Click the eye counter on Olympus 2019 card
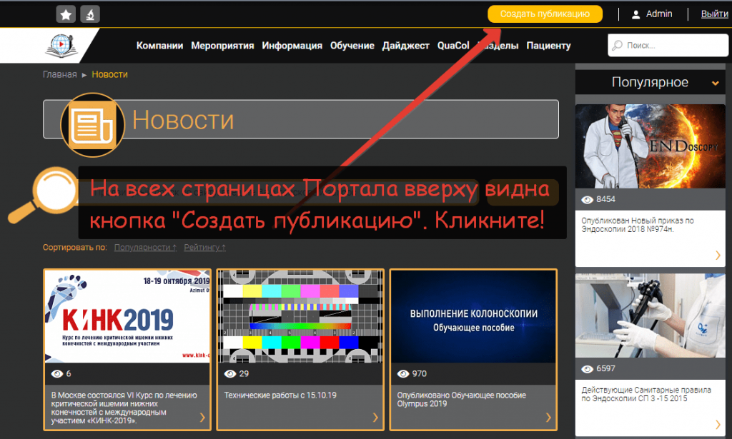The image size is (732, 439). [x=402, y=373]
